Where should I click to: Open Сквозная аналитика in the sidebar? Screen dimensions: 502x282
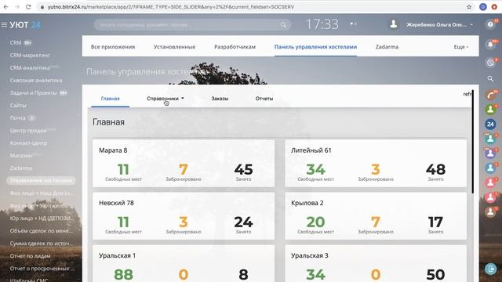click(x=36, y=80)
